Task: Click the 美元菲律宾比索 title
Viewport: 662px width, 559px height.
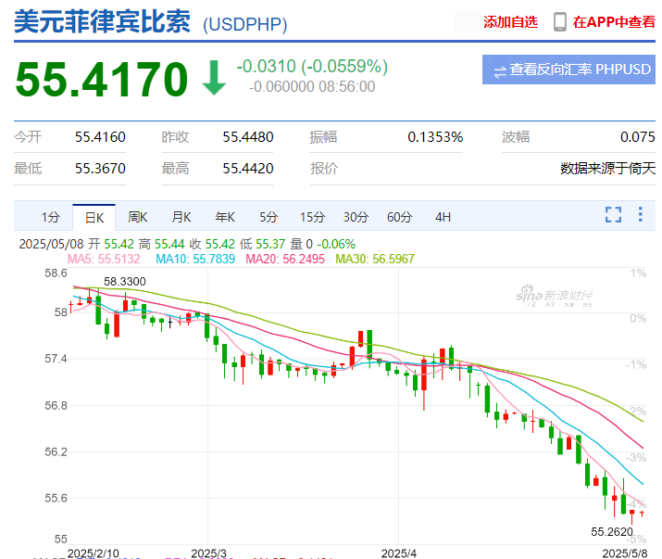Action: (102, 21)
